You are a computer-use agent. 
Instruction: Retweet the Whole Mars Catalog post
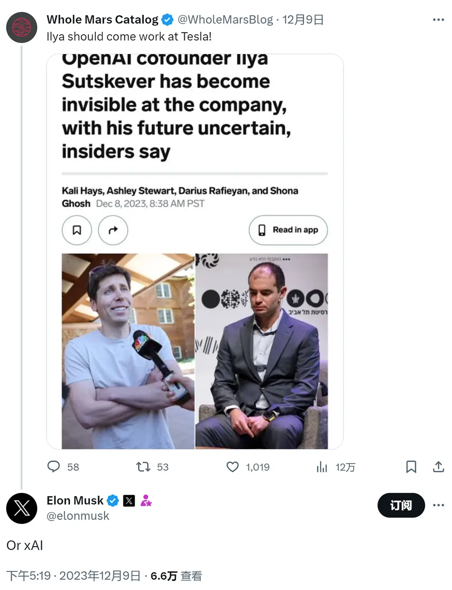coord(143,467)
